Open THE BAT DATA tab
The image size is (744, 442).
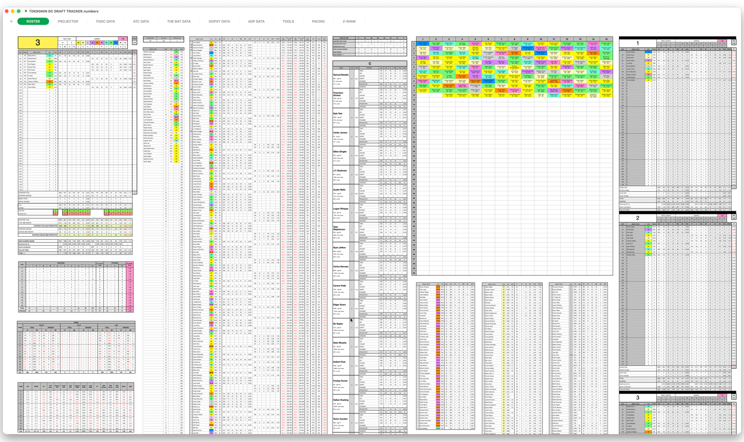click(178, 22)
